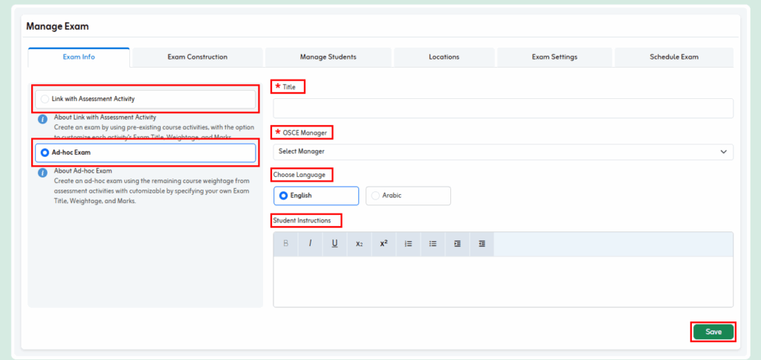761x360 pixels.
Task: Click inside the Student Instructions text area
Action: click(x=502, y=281)
